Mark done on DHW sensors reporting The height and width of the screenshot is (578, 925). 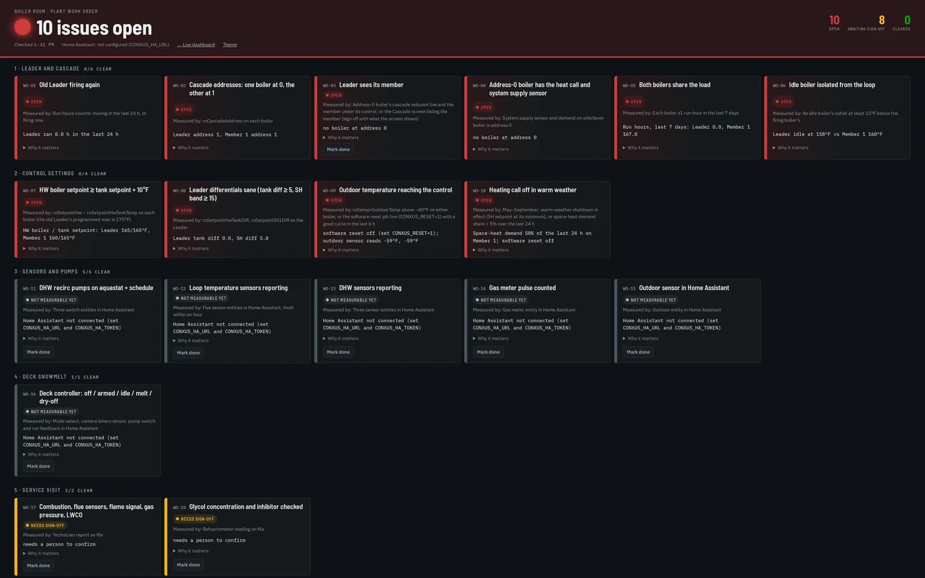pos(338,352)
